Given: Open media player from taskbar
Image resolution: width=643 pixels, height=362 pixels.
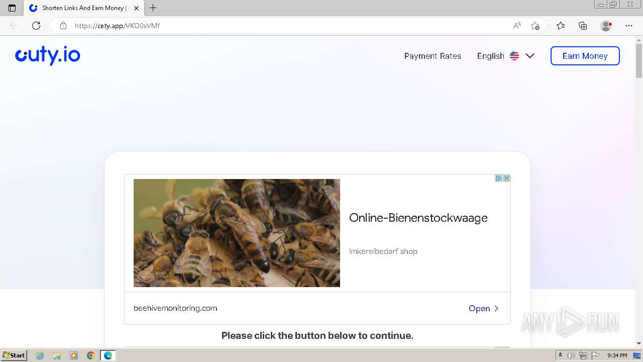Looking at the screenshot, I should click(x=74, y=355).
